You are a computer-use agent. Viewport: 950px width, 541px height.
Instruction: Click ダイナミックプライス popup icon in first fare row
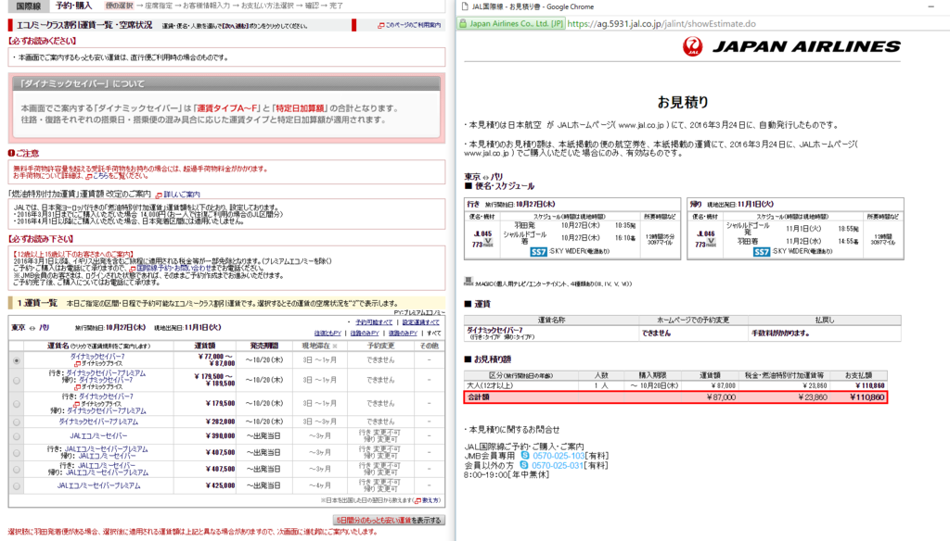(x=78, y=364)
